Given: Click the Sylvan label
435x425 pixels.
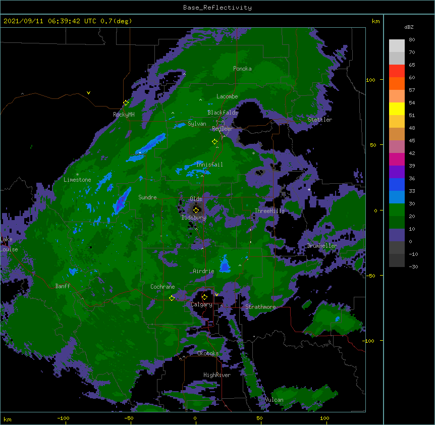Looking at the screenshot, I should (197, 124).
